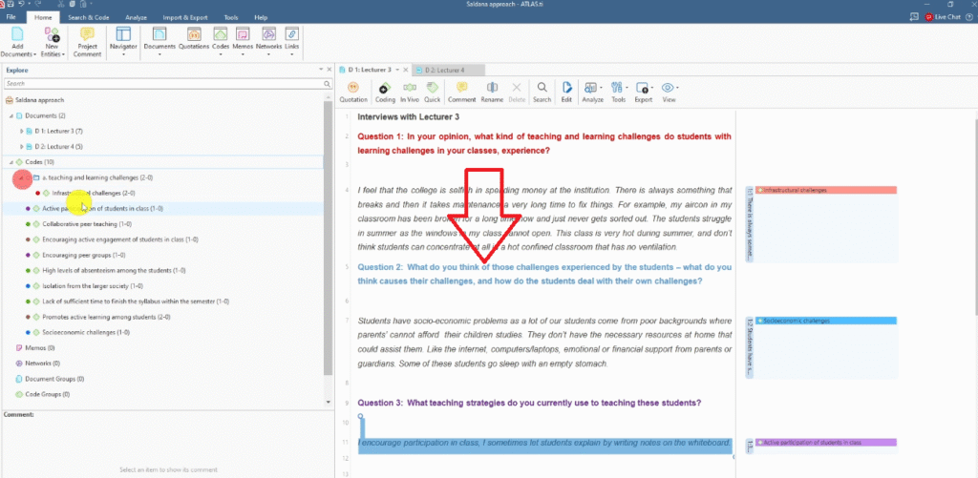The height and width of the screenshot is (478, 978).
Task: Select the Coding tool
Action: click(385, 92)
